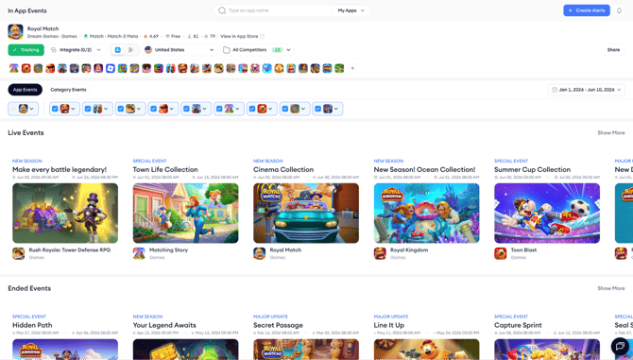Click the Royal Match app icon in header

(15, 32)
